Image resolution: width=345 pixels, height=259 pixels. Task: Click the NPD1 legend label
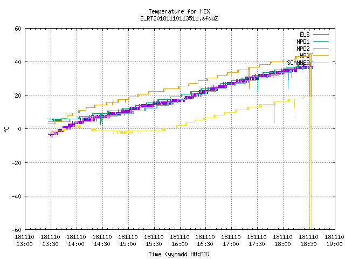[303, 42]
